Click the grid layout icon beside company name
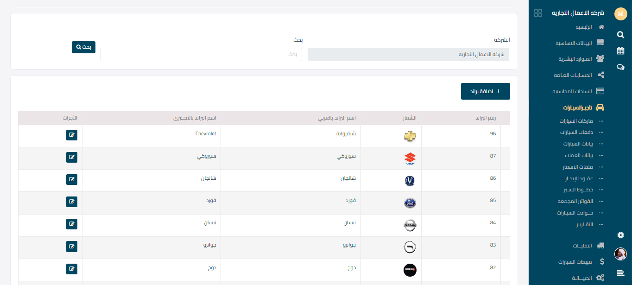 point(538,13)
